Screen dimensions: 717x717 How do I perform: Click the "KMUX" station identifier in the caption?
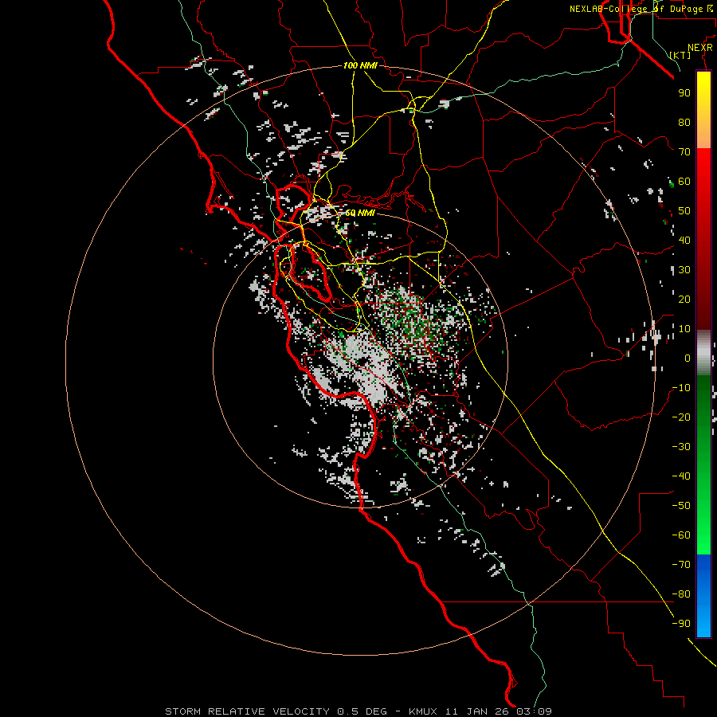coord(423,711)
